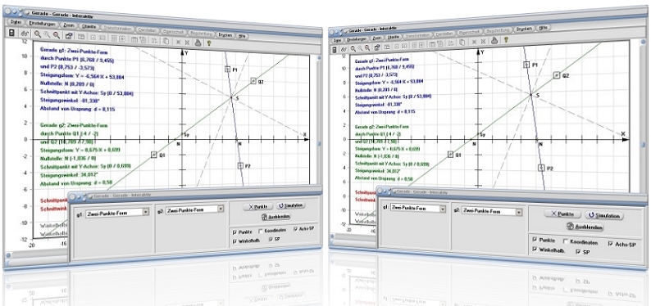Click the Ausblenden button in the right panel
This screenshot has height=306, width=651.
pos(585,227)
